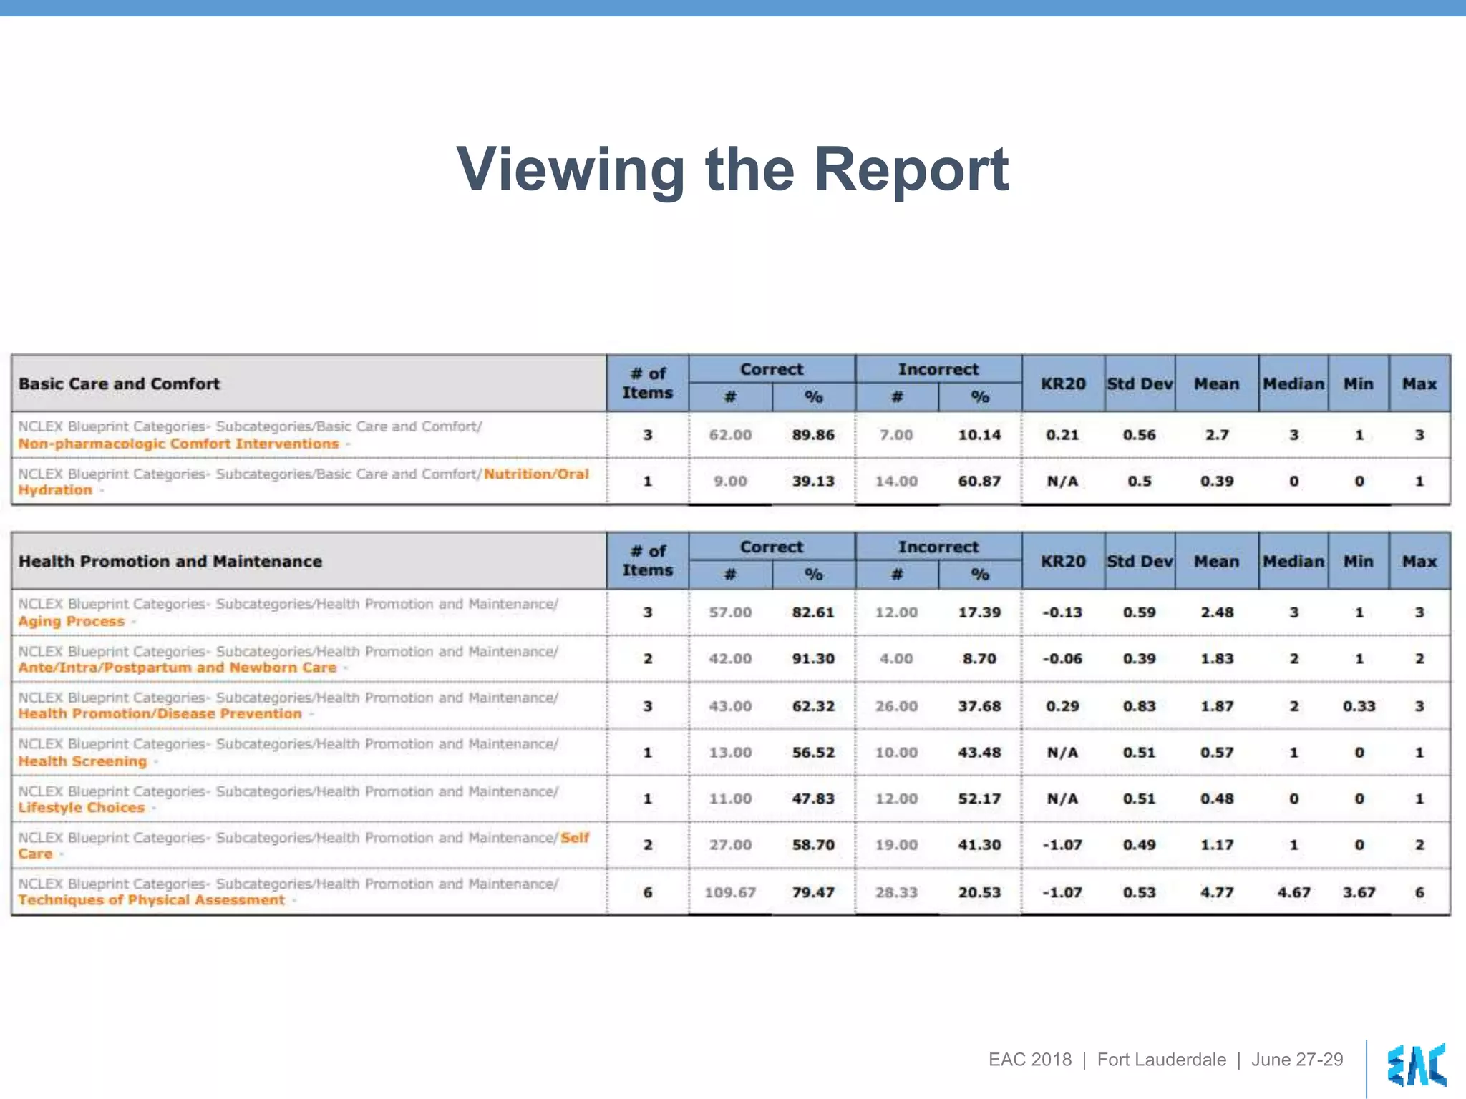Click the # of Items header in second table
This screenshot has height=1099, width=1466.
click(647, 561)
